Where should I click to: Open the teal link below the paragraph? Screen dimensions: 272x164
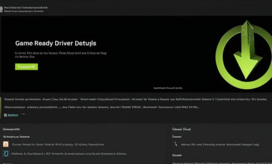[13, 115]
